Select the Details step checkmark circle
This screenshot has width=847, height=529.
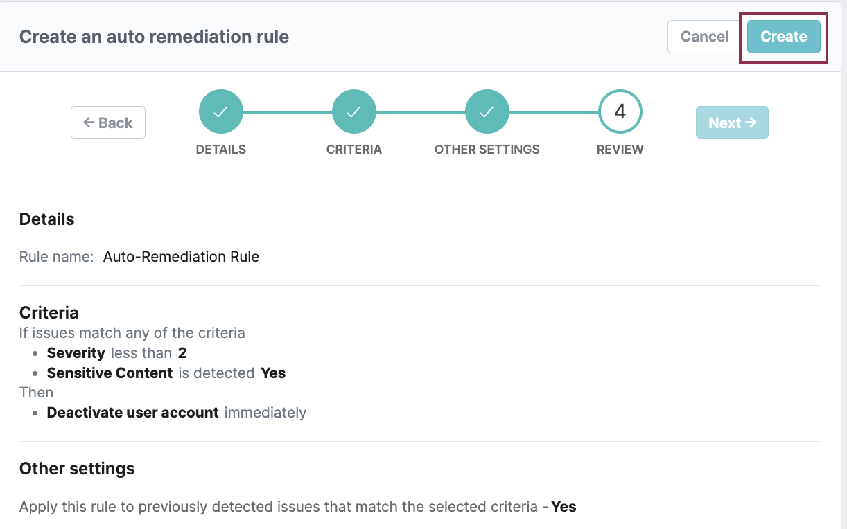pyautogui.click(x=221, y=111)
